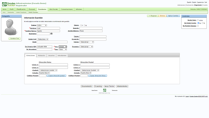Click the Email input field
The height and width of the screenshot is (118, 209).
pos(52,42)
